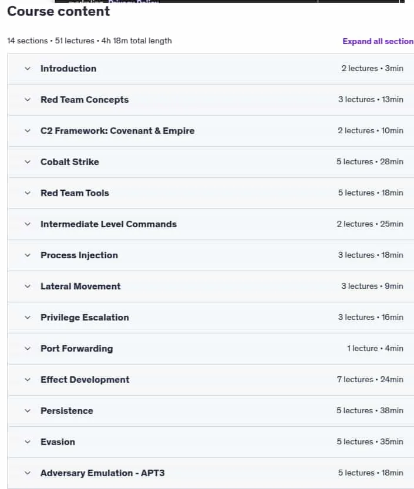
Task: Expand the Red Team Concepts chevron
Action: click(x=28, y=100)
